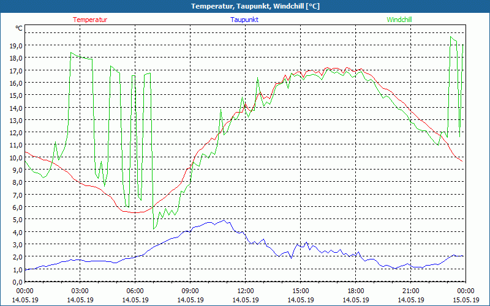The image size is (490, 306).
Task: Click the 5,0 y-axis value
Action: coord(16,220)
